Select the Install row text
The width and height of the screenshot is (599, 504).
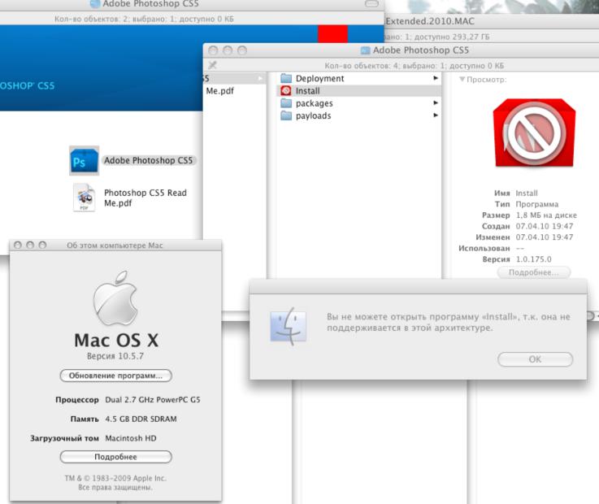point(307,91)
